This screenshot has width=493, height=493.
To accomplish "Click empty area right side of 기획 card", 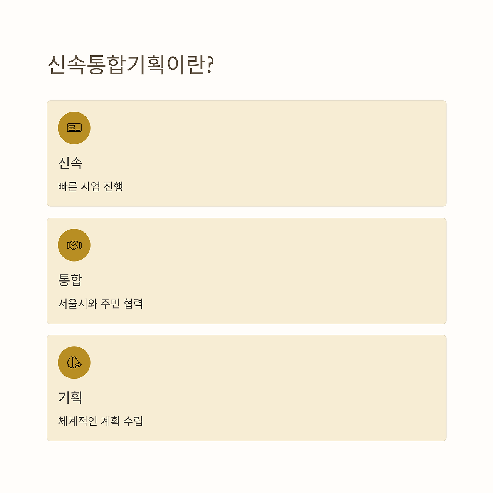I will tap(308, 388).
